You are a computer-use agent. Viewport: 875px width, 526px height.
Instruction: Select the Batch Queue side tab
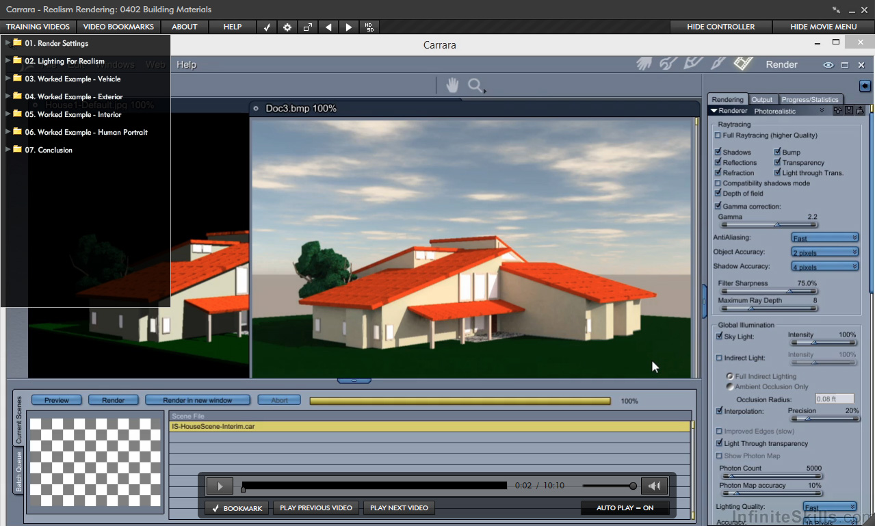point(18,472)
